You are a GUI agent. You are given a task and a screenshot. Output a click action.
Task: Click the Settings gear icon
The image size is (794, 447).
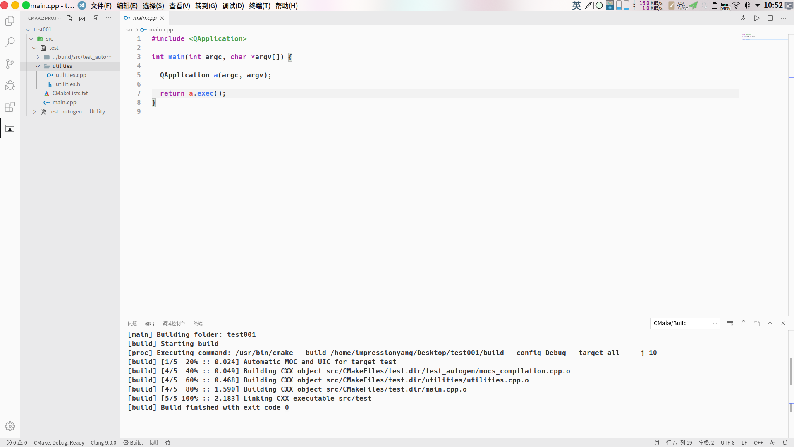(x=10, y=426)
